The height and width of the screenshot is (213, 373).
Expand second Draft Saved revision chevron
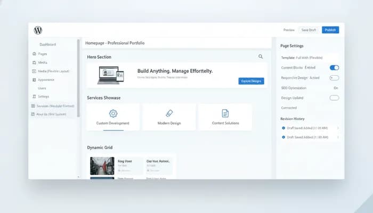pyautogui.click(x=338, y=137)
